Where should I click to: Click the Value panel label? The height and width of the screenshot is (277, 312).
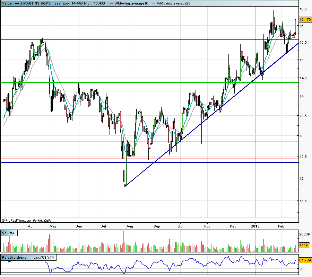tap(7, 3)
